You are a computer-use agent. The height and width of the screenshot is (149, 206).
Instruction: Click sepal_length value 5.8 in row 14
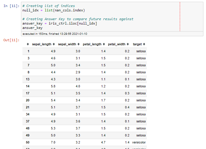click(x=53, y=86)
